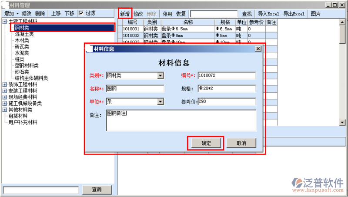Screen dimensions: 348x197
Task: Click the 单位 column header
Action: click(x=242, y=23)
